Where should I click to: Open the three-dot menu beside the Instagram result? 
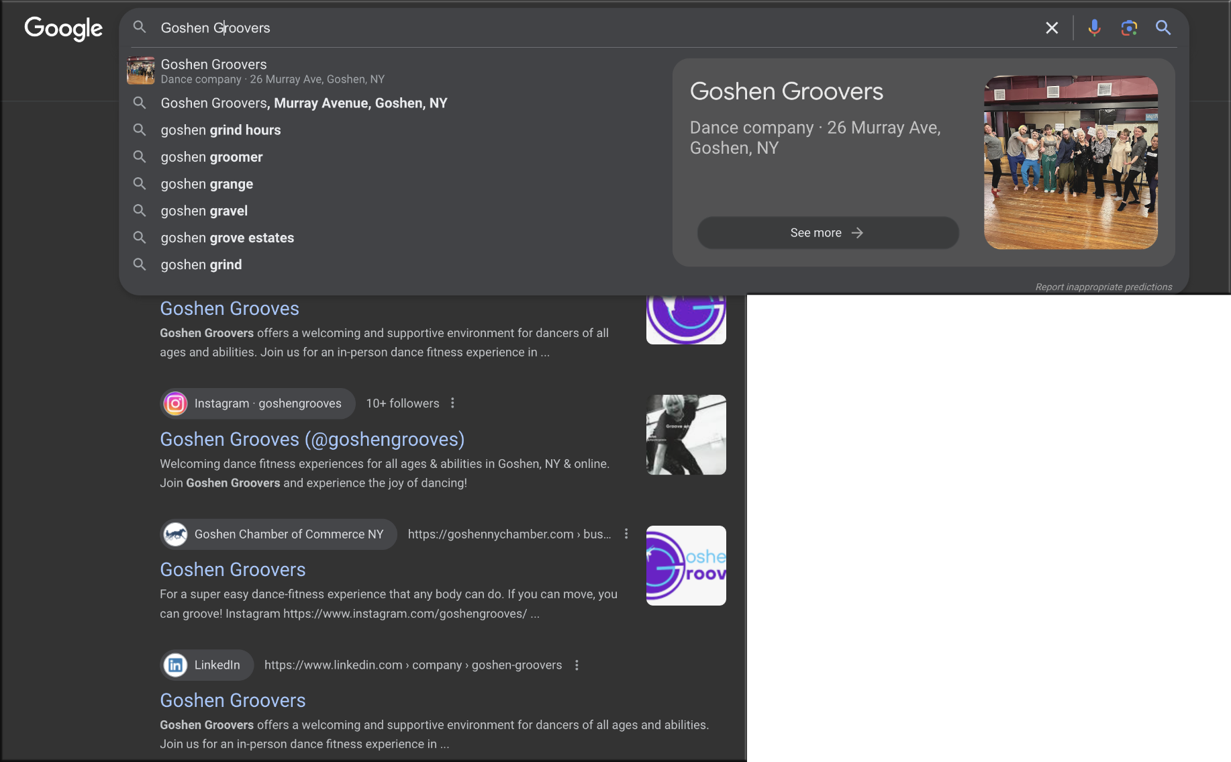coord(452,403)
